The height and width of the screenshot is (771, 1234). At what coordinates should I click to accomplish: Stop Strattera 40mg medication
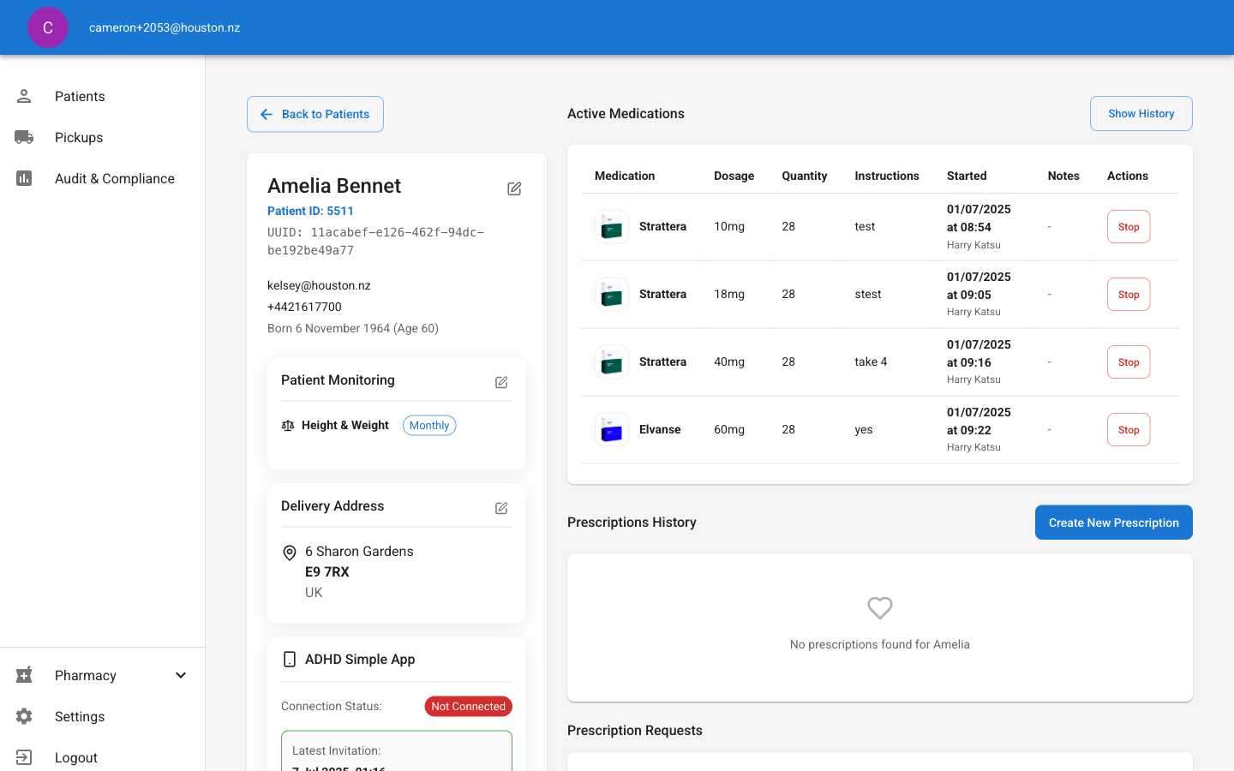[x=1129, y=362]
